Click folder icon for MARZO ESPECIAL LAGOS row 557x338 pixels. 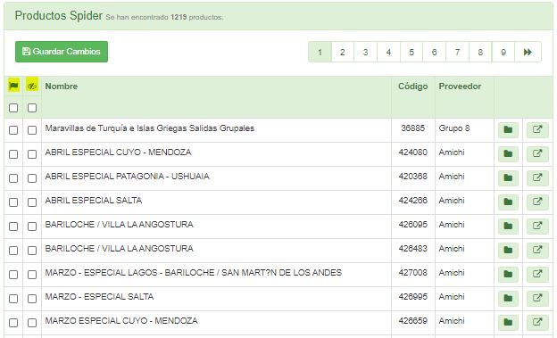[508, 275]
